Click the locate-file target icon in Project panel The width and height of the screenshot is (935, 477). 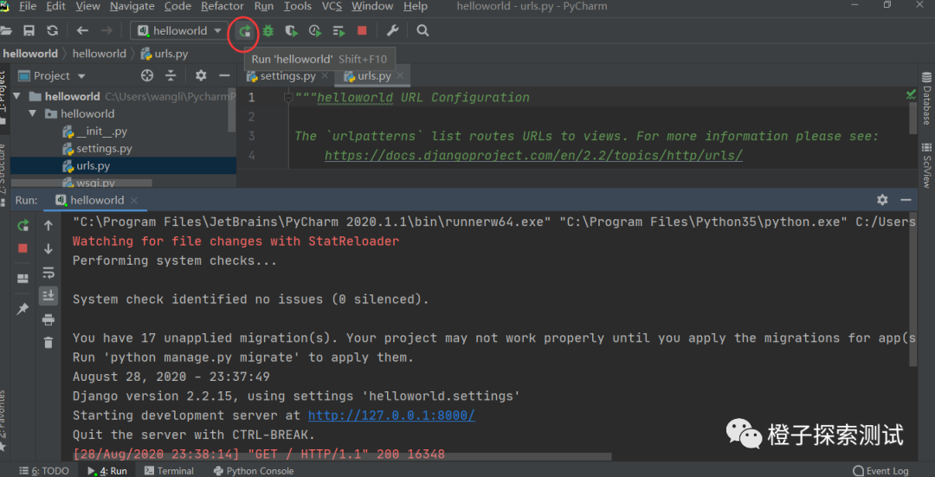[146, 75]
